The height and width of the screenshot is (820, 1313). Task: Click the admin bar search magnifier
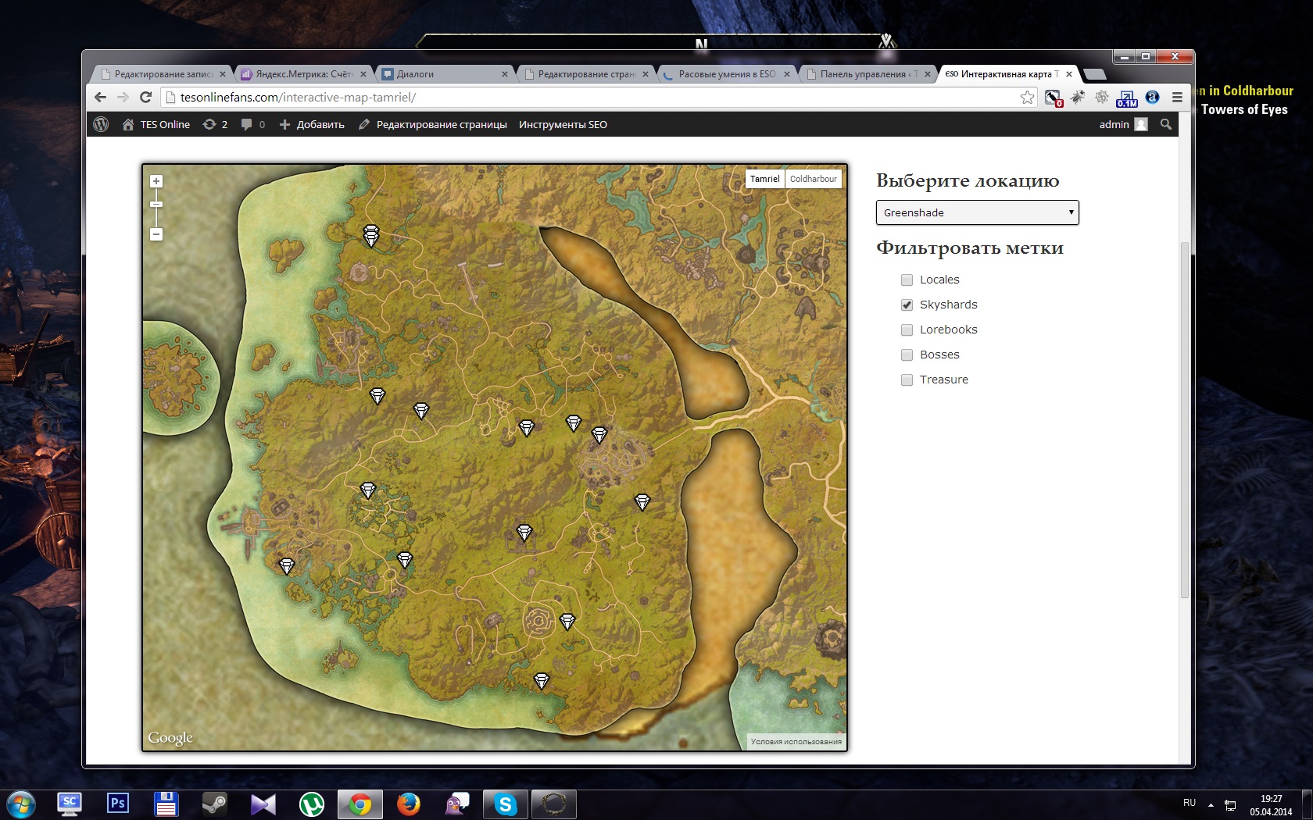[1165, 124]
